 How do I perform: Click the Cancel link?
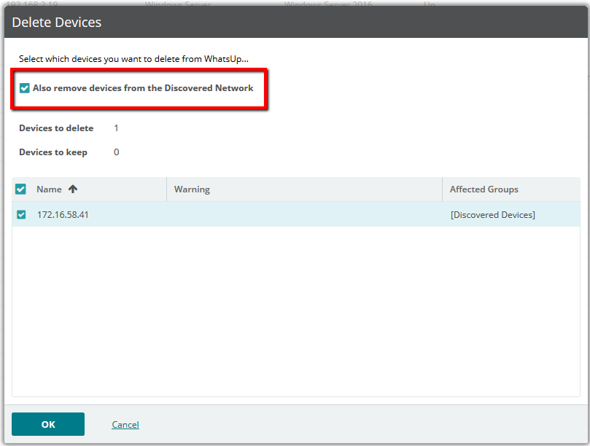coord(125,425)
